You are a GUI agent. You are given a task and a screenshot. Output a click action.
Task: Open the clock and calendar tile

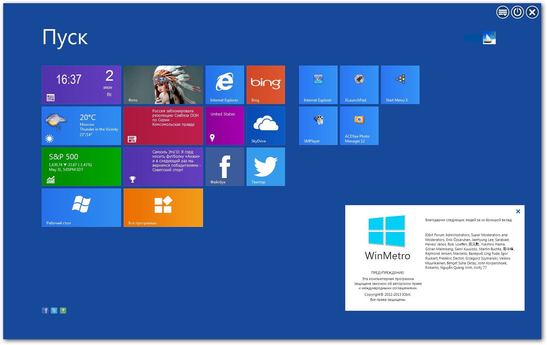[81, 85]
